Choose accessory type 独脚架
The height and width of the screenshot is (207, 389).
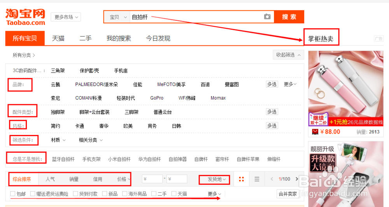[58, 112]
